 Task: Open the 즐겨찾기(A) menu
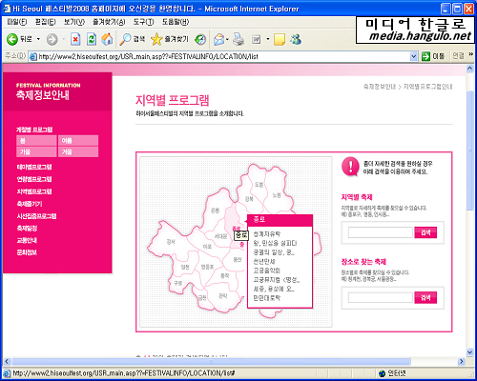coord(109,22)
